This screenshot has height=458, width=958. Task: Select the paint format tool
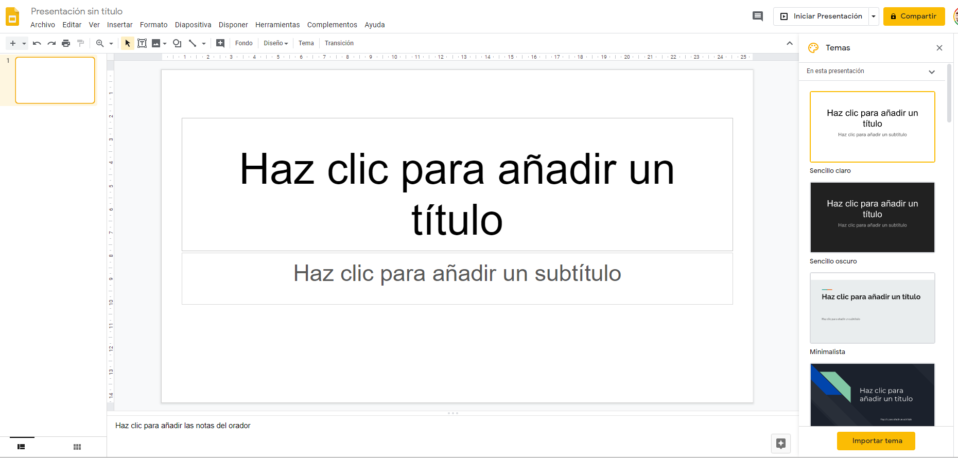80,43
